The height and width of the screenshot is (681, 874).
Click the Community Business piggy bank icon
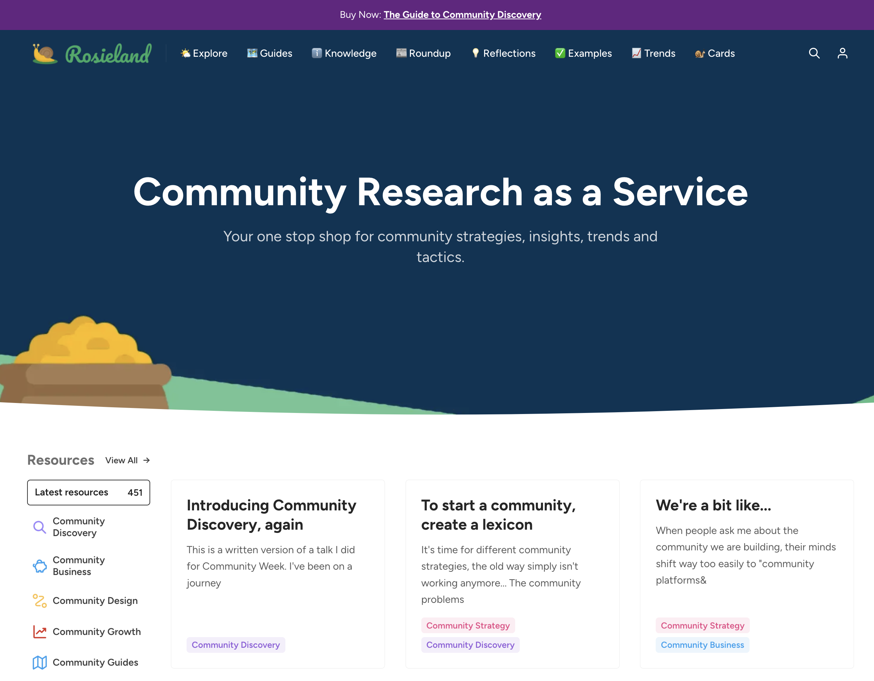[39, 566]
